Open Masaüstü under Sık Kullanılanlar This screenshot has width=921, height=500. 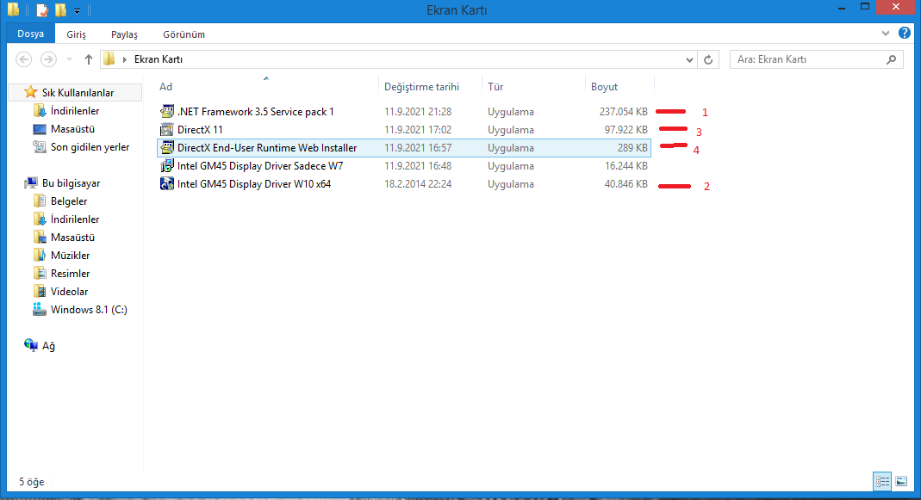click(x=72, y=129)
